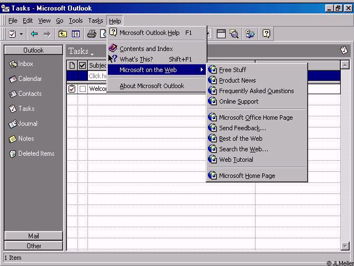
Task: Click the Office Assistant question mark icon
Action: (x=267, y=34)
